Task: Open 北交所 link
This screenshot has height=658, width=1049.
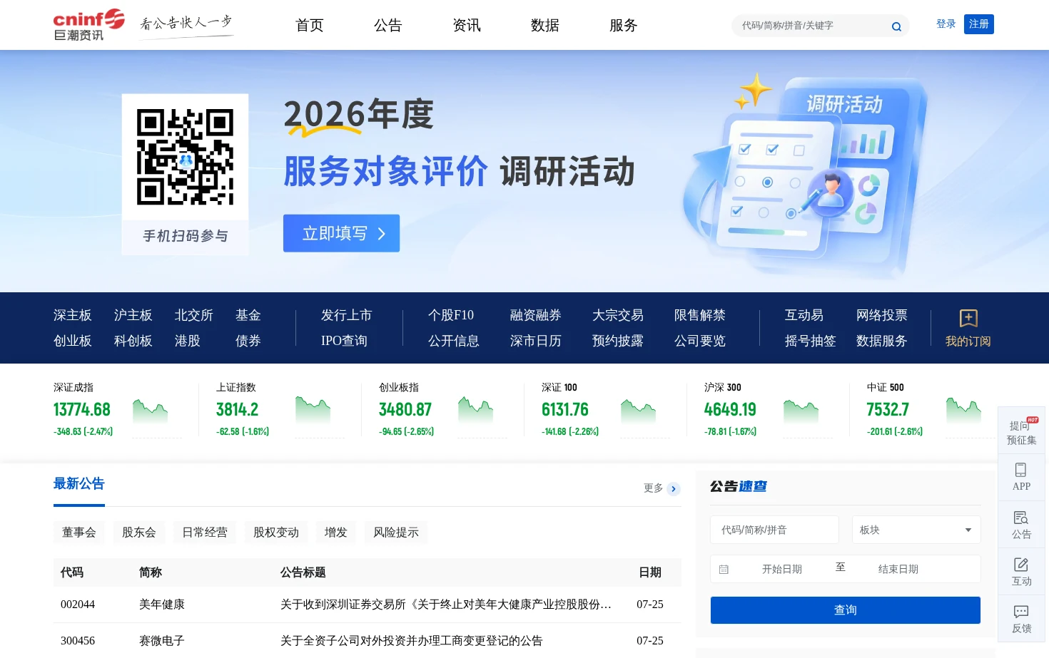Action: coord(194,315)
